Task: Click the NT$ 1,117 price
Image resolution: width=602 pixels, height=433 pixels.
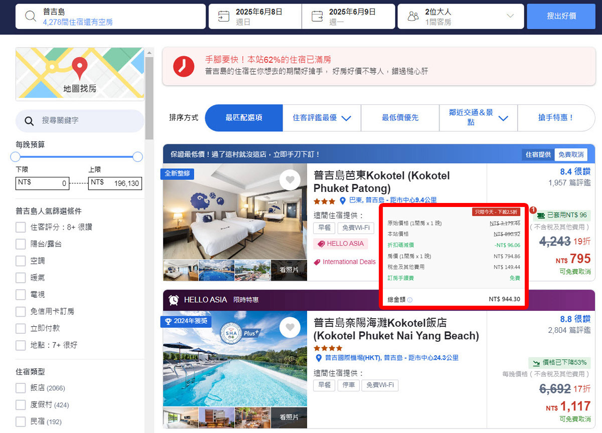Action: tap(568, 406)
